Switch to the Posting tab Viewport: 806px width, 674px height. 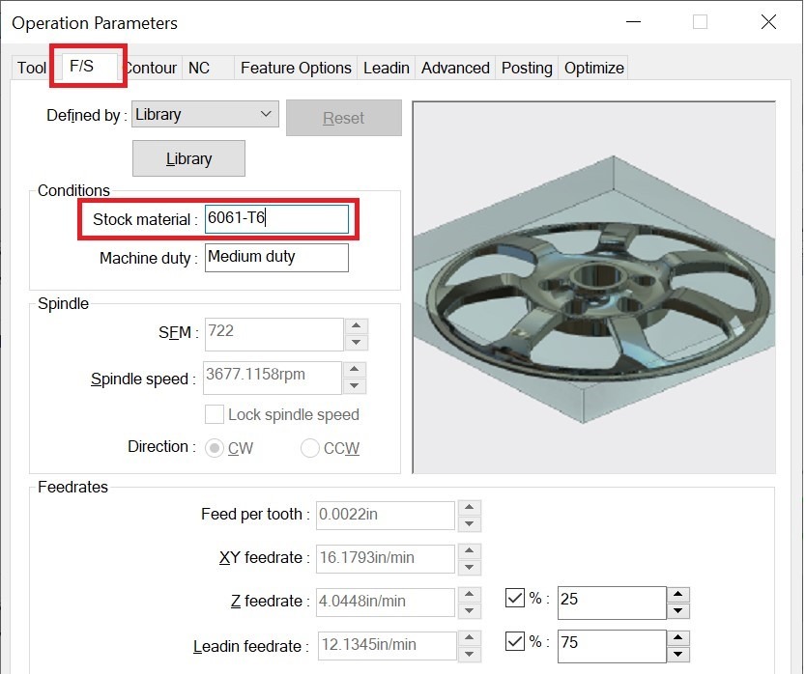[527, 68]
